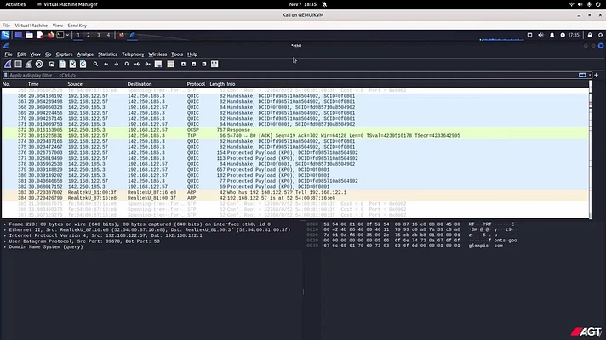Save this capture file

[x=62, y=64]
